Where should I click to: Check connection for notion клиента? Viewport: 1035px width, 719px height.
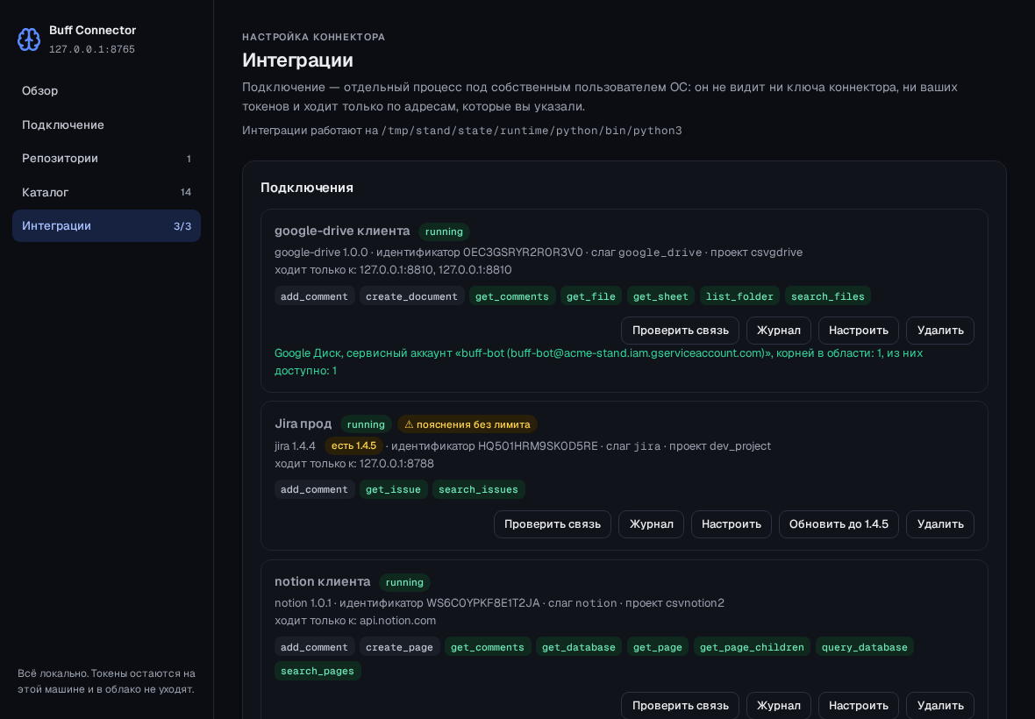click(680, 705)
